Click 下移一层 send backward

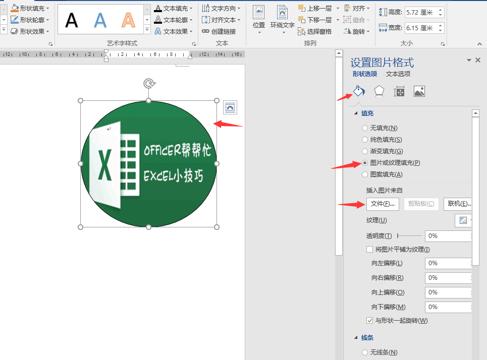pos(315,20)
